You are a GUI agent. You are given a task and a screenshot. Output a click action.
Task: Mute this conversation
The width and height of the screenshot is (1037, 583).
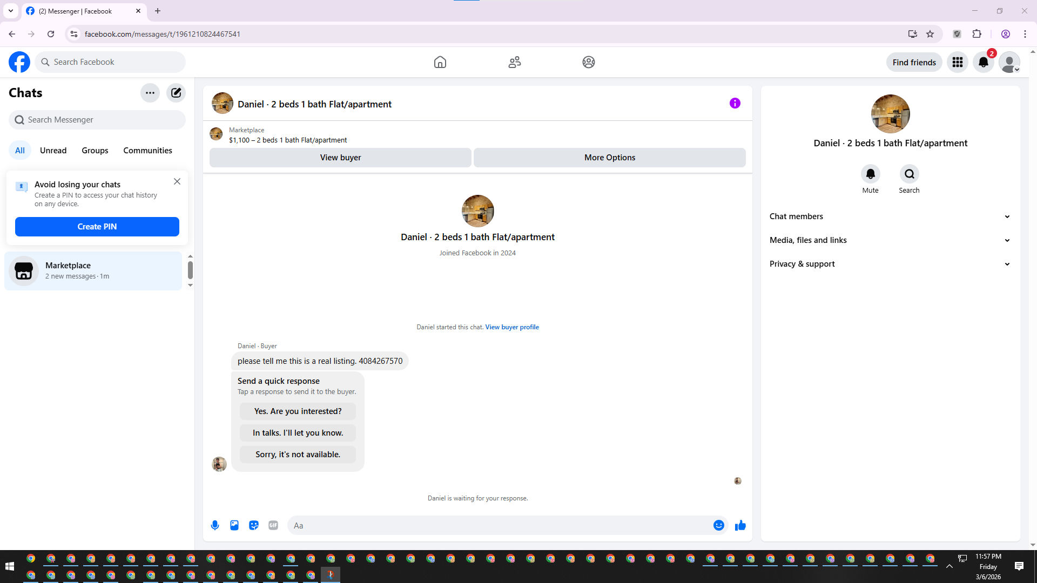click(x=870, y=174)
